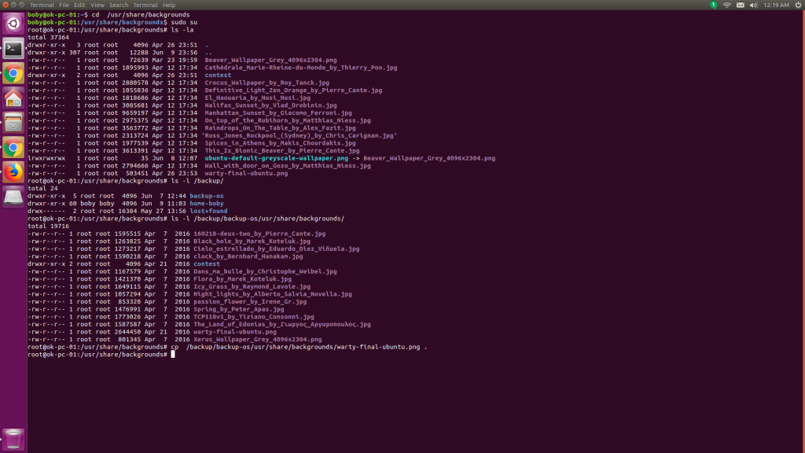Open the Search menu
This screenshot has height=453, width=805.
[118, 4]
